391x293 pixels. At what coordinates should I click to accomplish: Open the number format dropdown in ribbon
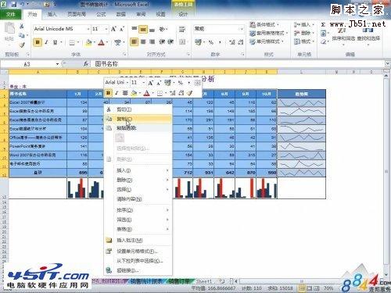[242, 29]
